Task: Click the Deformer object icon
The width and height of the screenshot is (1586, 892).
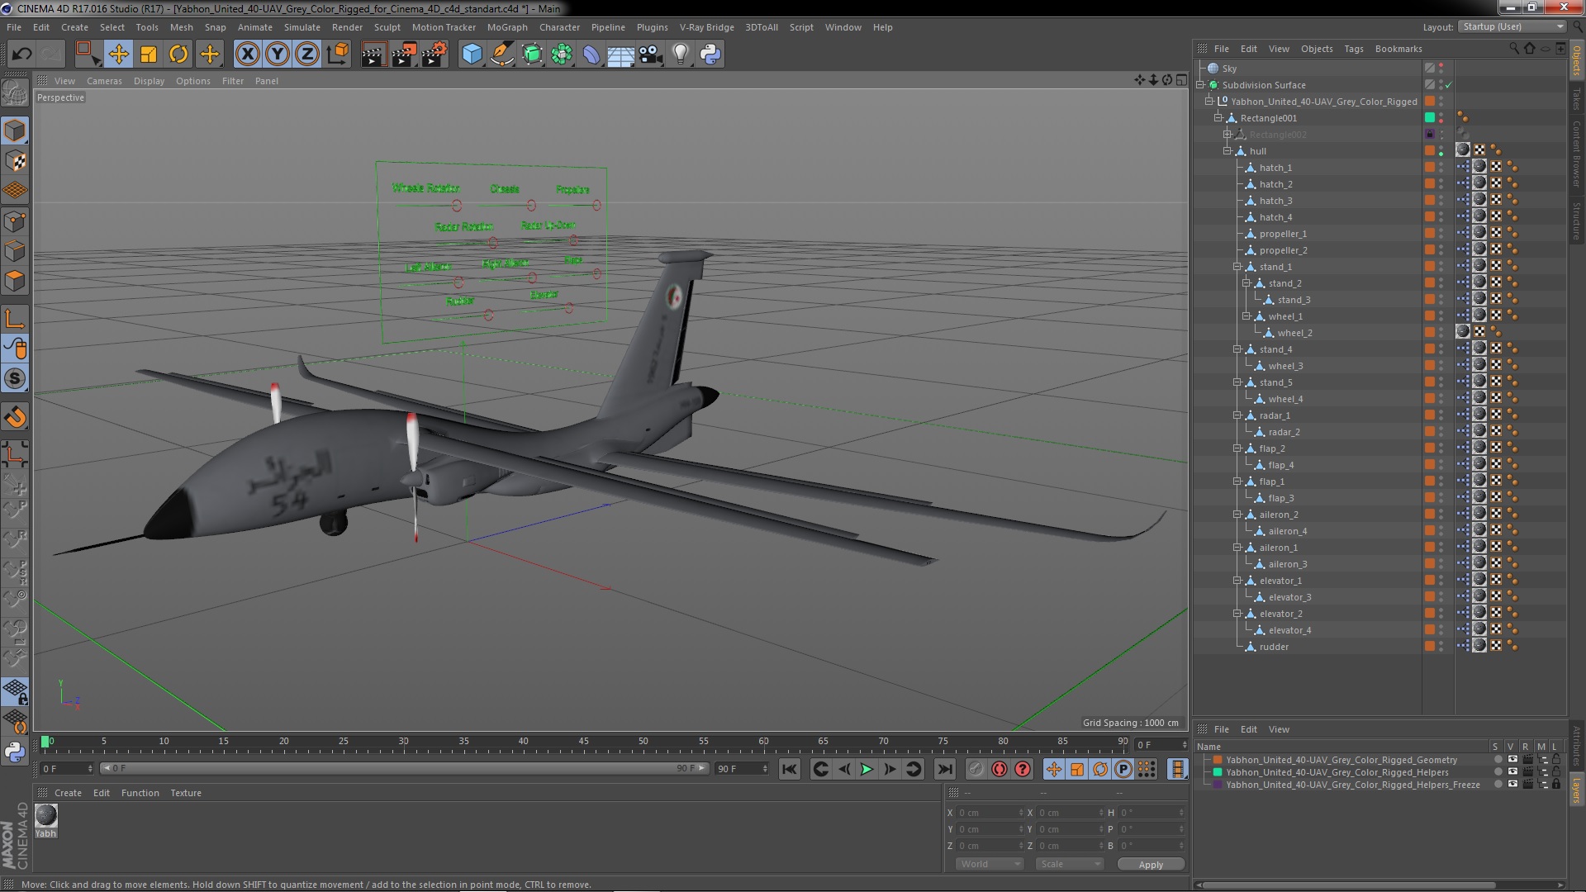Action: point(591,55)
